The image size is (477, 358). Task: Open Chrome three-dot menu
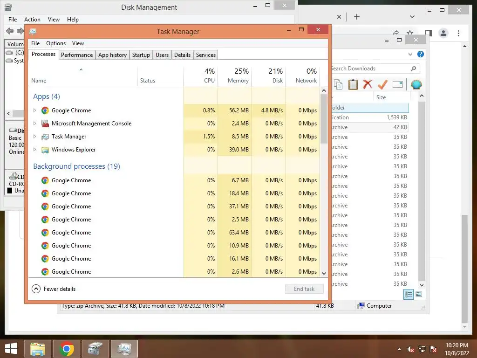pos(458,33)
